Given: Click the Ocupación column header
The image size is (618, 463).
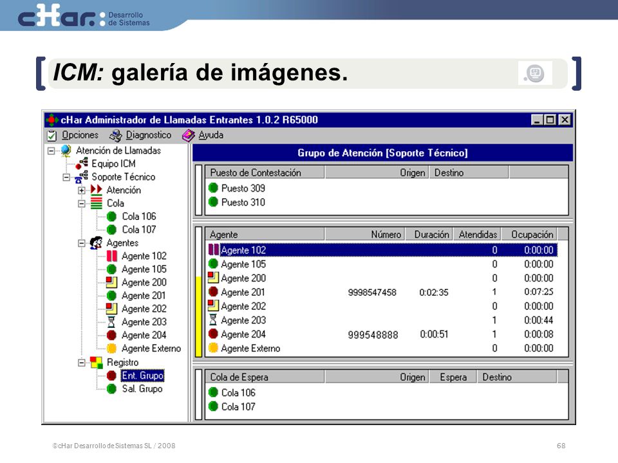Looking at the screenshot, I should pyautogui.click(x=529, y=234).
